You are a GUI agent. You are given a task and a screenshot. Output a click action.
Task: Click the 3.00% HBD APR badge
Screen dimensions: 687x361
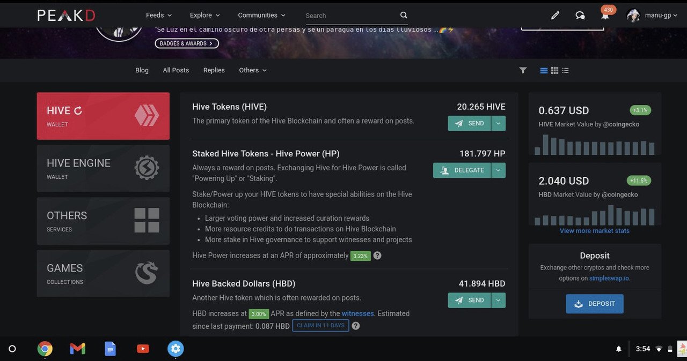259,314
